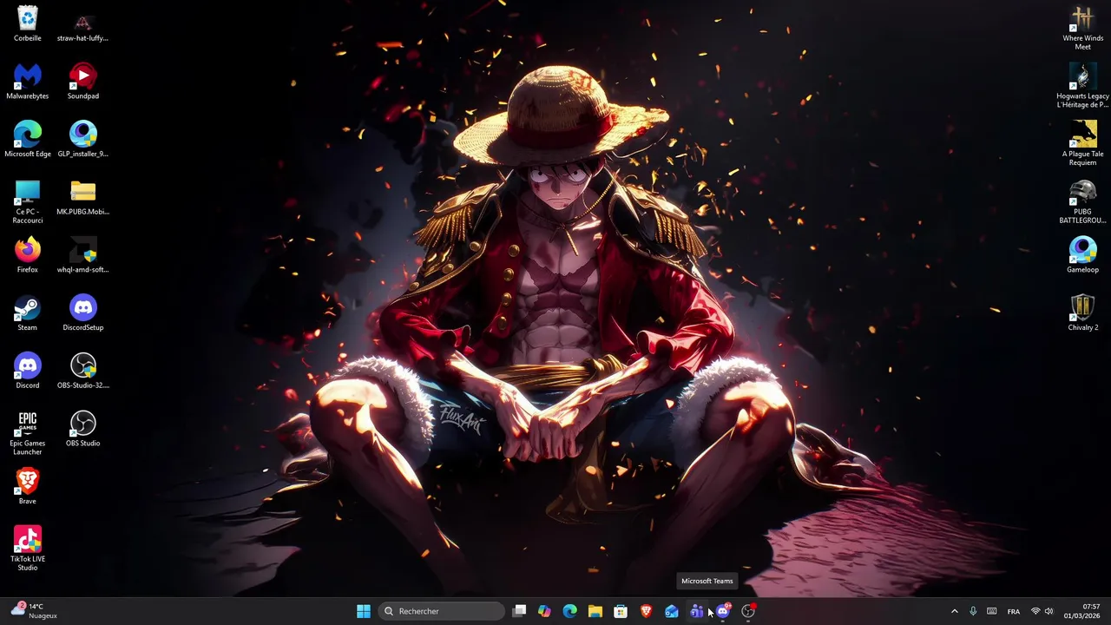
Task: Open the Windows Start menu
Action: [364, 611]
